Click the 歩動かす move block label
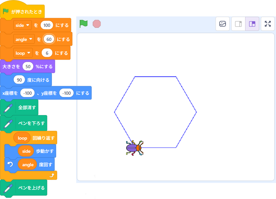This screenshot has width=276, height=199. tap(45, 151)
